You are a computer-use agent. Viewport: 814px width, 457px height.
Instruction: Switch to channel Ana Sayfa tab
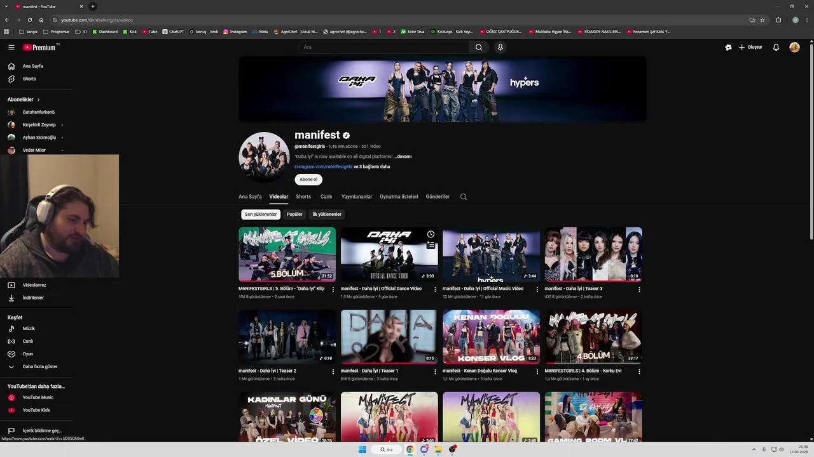coord(250,197)
